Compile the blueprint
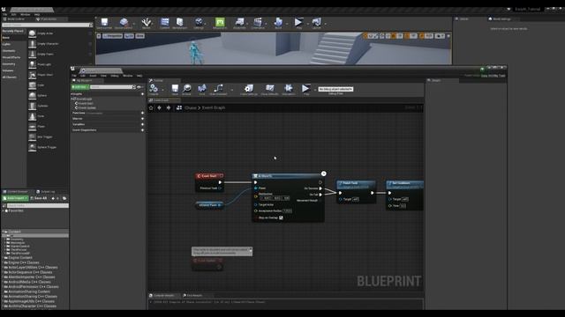 154,89
